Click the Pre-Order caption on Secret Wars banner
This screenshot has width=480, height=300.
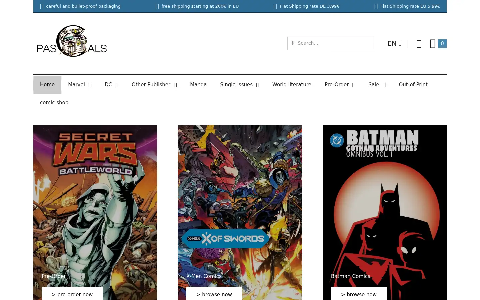click(x=54, y=276)
